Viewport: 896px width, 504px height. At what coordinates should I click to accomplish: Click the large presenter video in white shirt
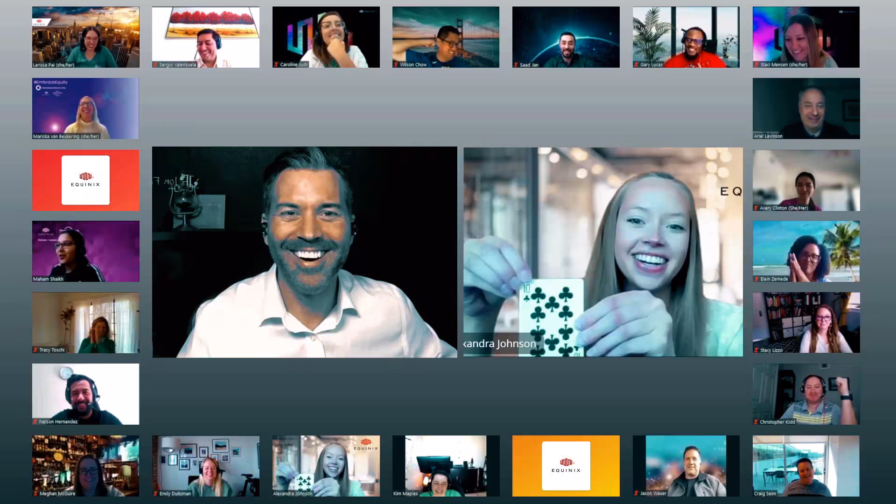point(304,252)
